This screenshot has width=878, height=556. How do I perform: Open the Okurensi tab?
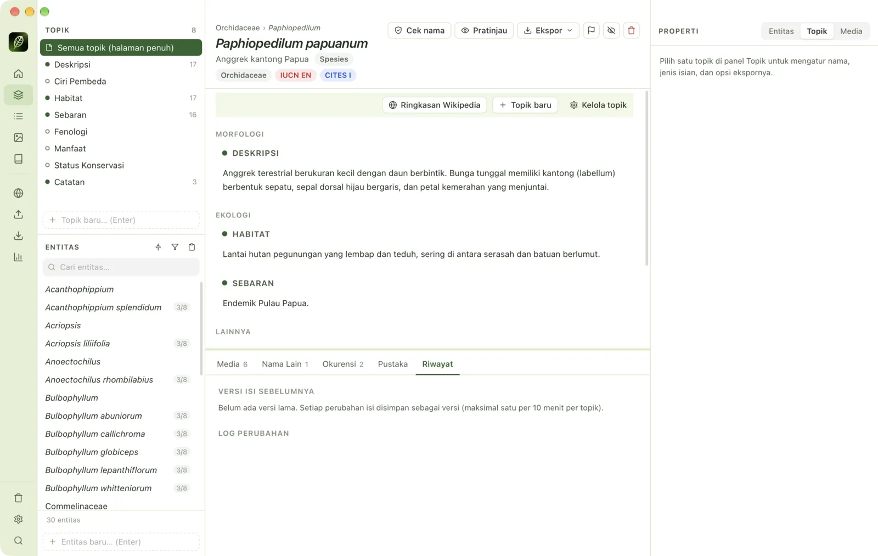(x=343, y=364)
